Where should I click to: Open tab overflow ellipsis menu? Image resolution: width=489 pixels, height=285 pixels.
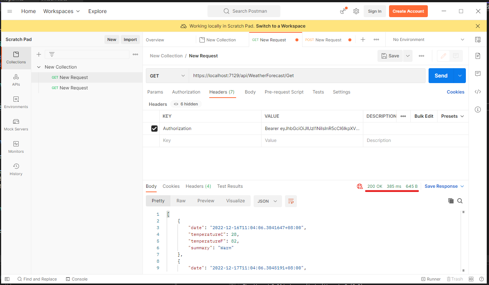(x=376, y=39)
